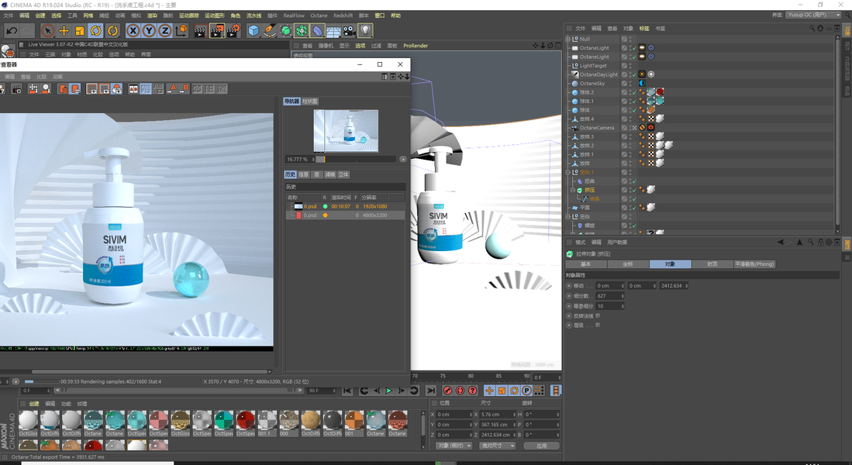The image size is (852, 465).
Task: Click B marker icon in Picture Viewer
Action: pos(185,88)
